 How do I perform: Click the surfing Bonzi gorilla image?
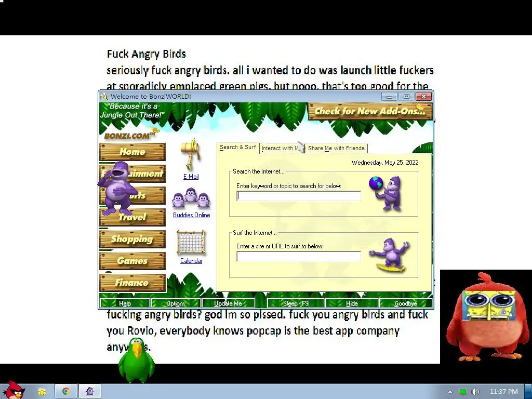390,255
